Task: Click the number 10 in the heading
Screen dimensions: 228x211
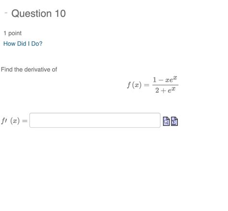Action: [x=60, y=13]
